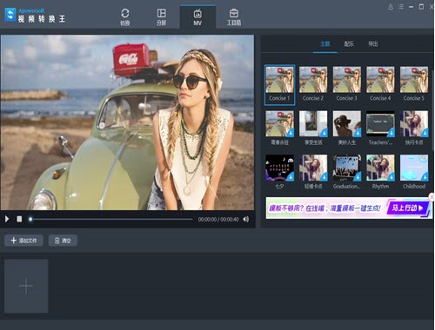Switch to the 导出 export tab

(373, 43)
